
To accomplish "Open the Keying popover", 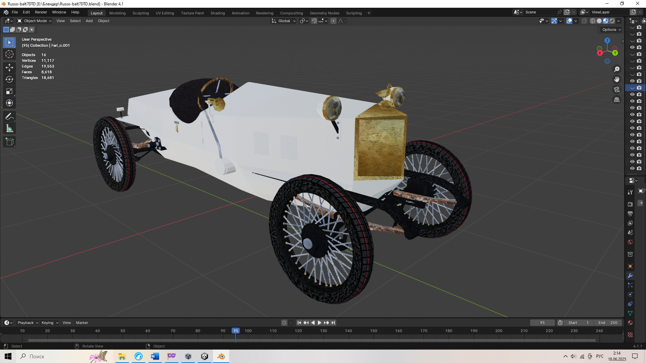I will coord(49,323).
